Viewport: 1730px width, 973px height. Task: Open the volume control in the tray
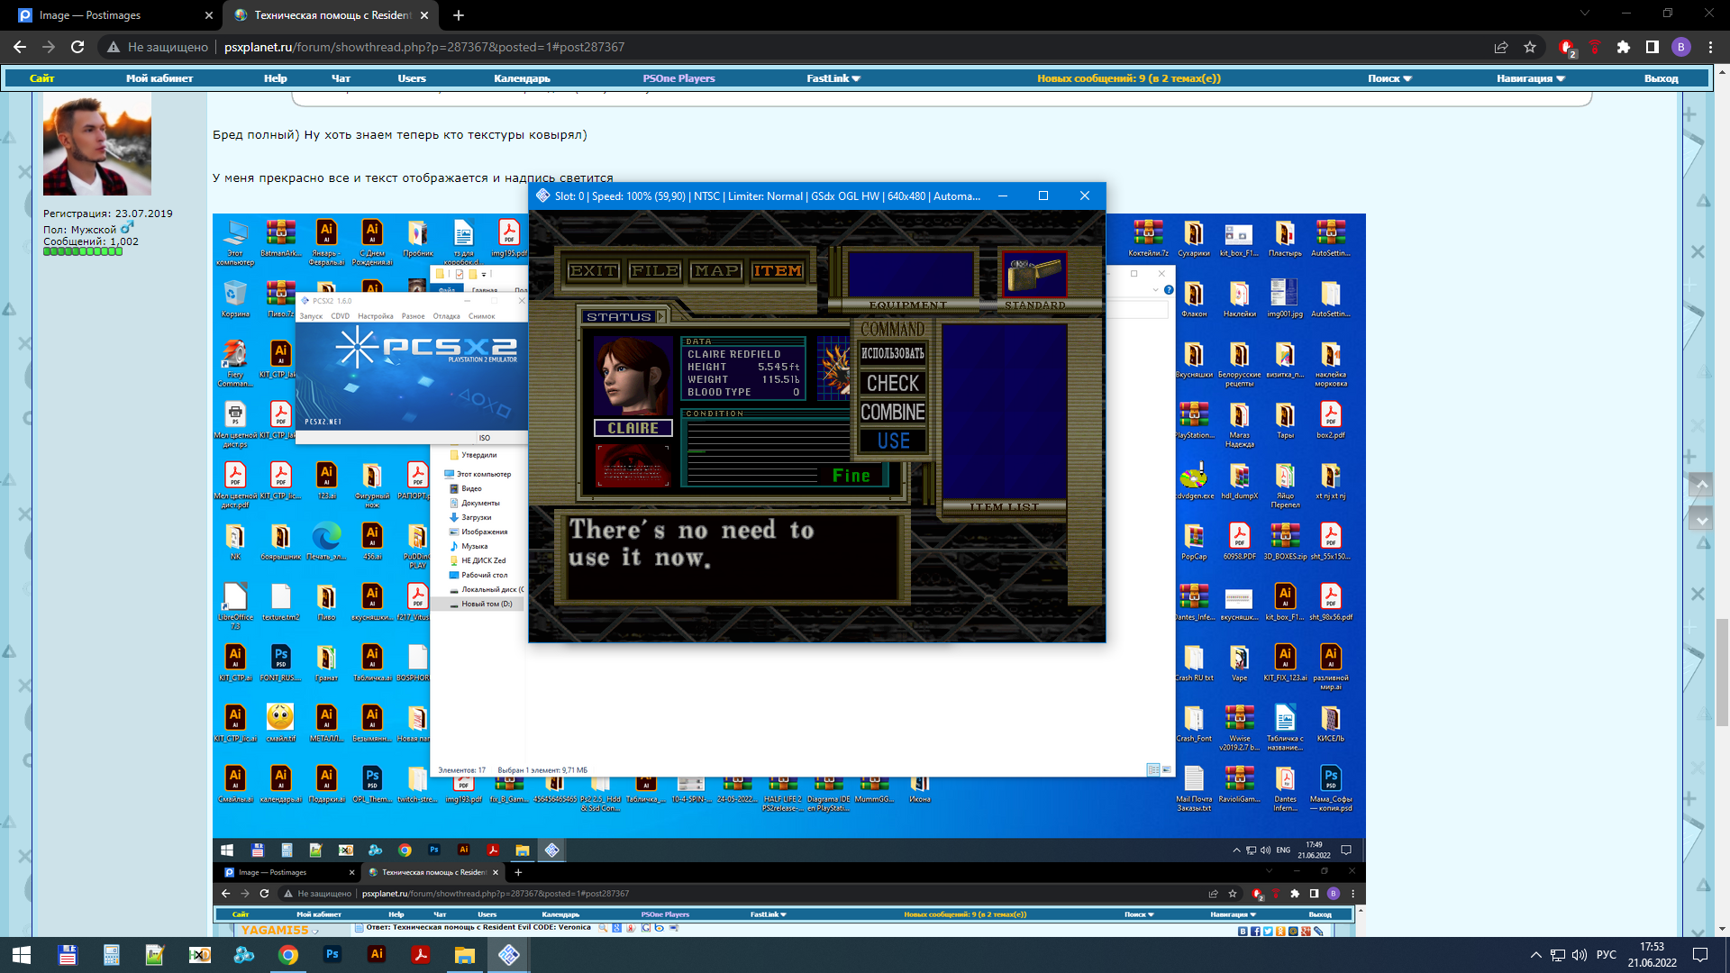(x=1580, y=955)
